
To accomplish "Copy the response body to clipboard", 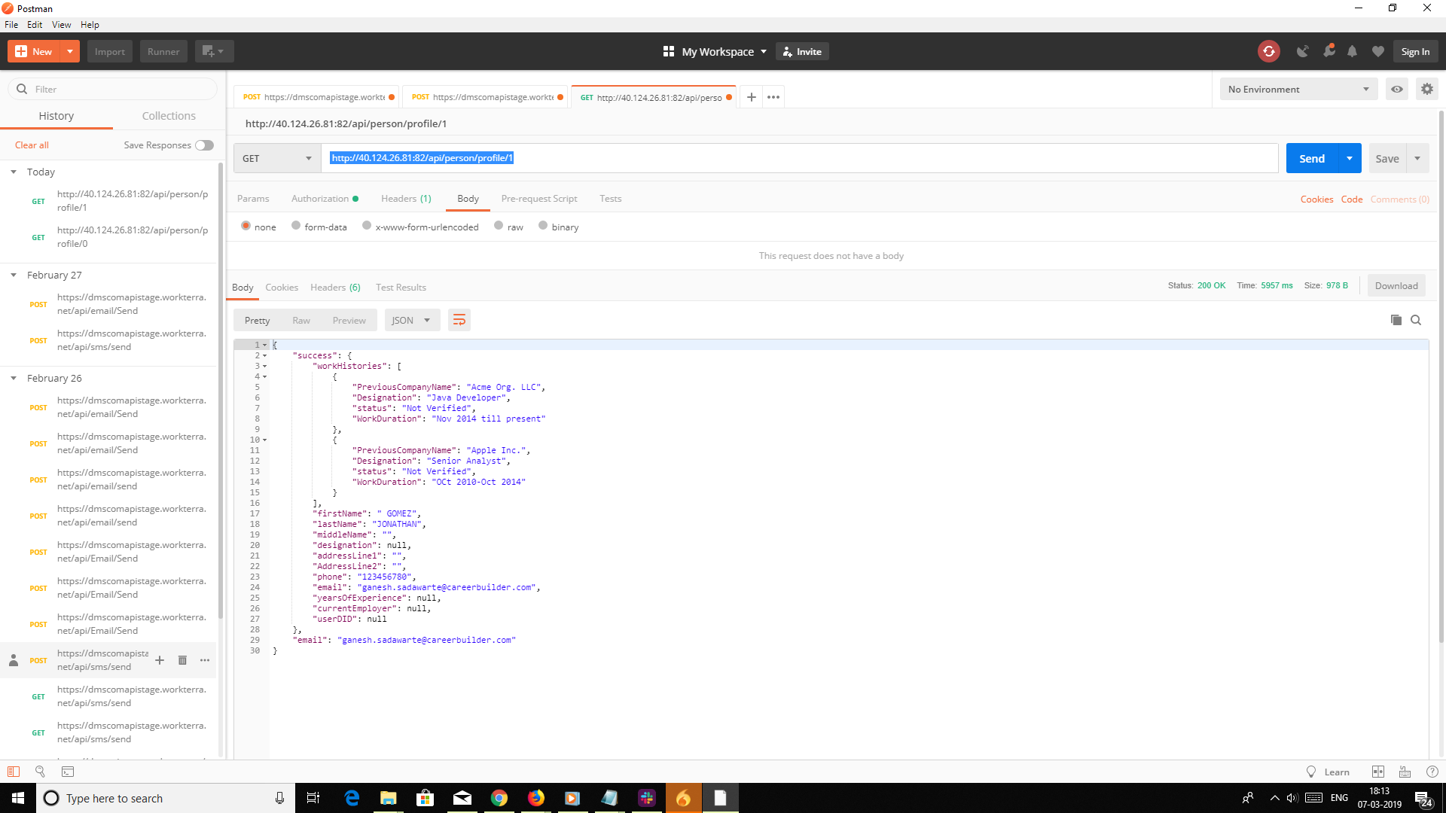I will click(x=1396, y=319).
